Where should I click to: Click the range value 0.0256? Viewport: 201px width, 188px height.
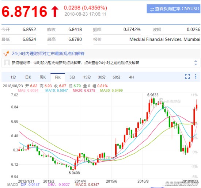pyautogui.click(x=193, y=30)
